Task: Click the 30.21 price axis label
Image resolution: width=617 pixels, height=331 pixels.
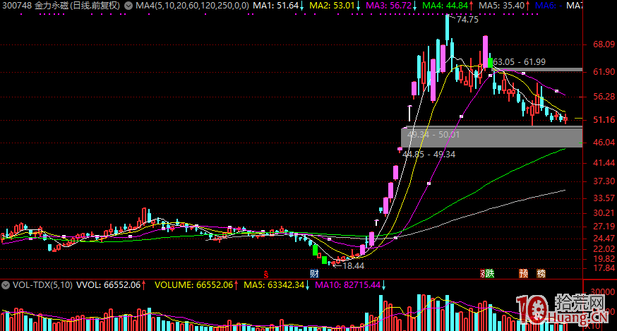Action: click(x=604, y=213)
